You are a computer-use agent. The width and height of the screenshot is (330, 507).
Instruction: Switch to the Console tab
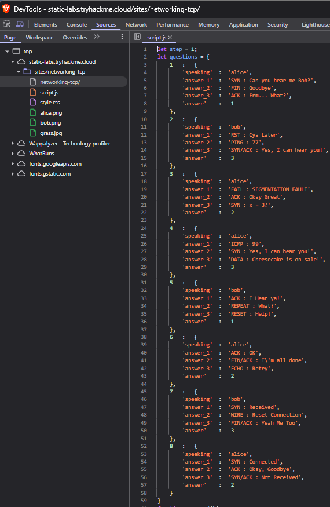click(x=76, y=24)
